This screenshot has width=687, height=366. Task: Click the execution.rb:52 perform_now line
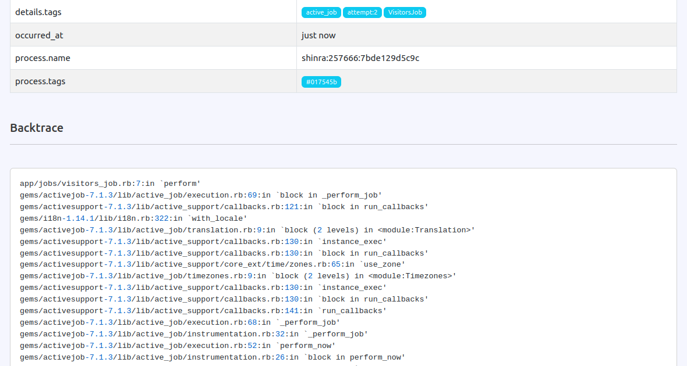(178, 346)
